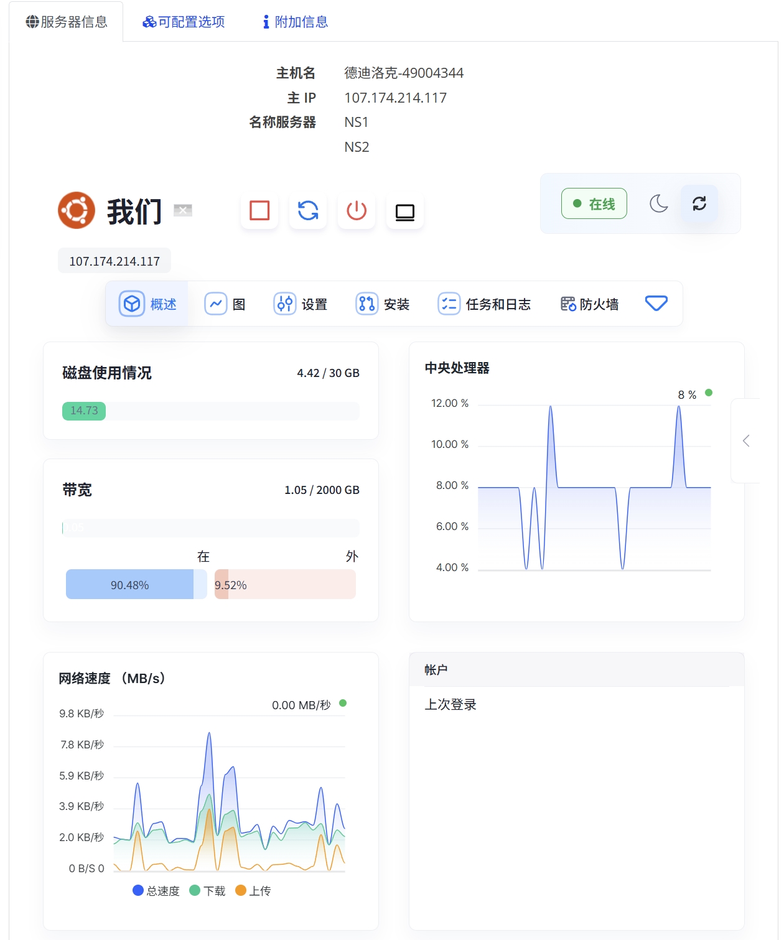Viewport: 784px width, 940px height.
Task: Open the VNC console laptop icon
Action: [405, 212]
